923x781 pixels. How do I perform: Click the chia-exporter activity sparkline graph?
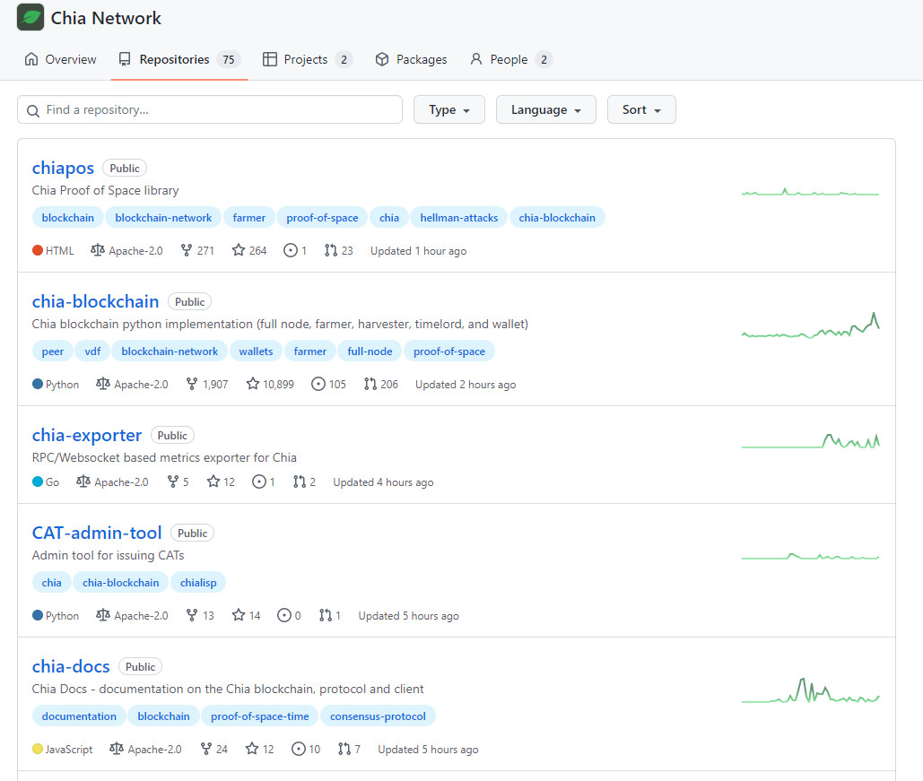tap(811, 441)
